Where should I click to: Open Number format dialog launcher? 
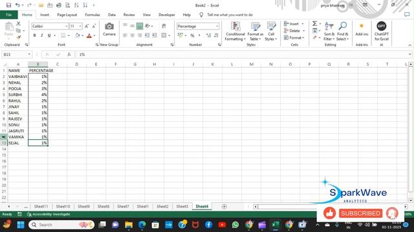pyautogui.click(x=219, y=44)
